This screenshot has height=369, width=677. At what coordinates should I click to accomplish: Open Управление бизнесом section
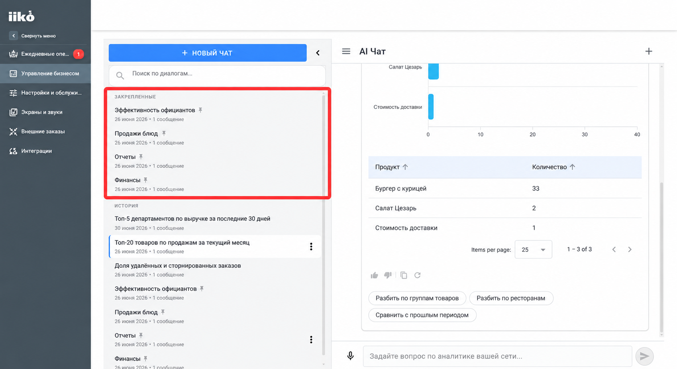click(45, 73)
